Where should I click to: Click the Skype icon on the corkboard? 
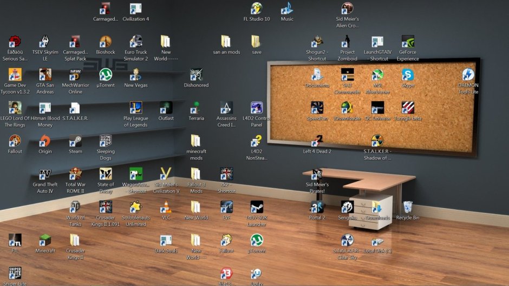coord(408,75)
